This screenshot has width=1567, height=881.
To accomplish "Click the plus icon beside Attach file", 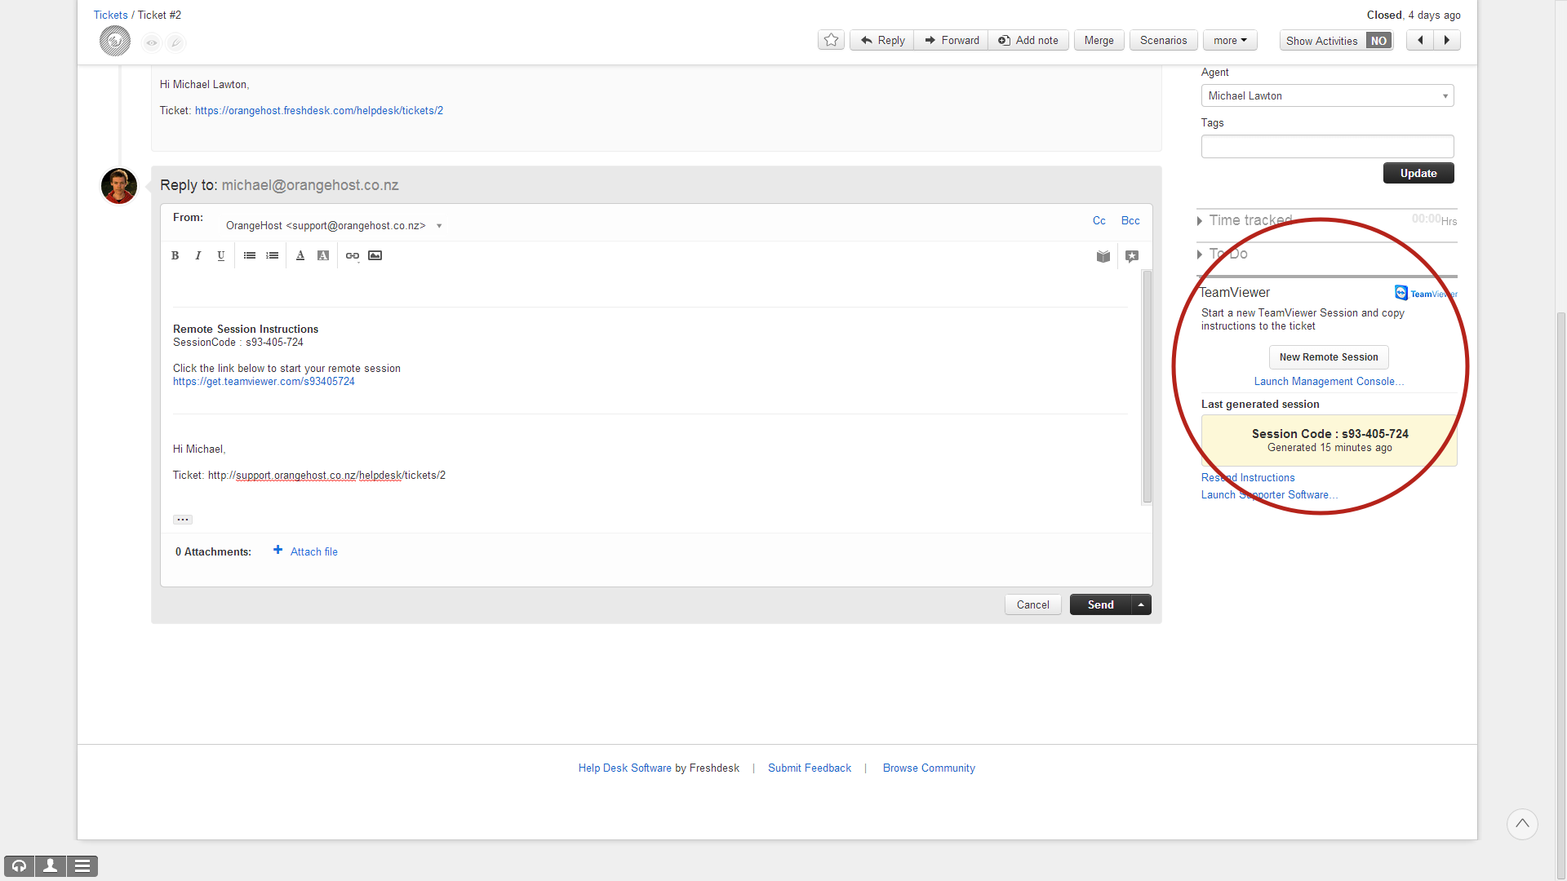I will point(278,551).
